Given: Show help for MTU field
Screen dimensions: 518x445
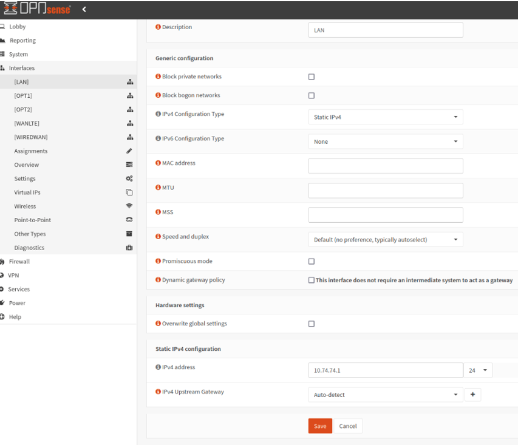Looking at the screenshot, I should (x=158, y=188).
